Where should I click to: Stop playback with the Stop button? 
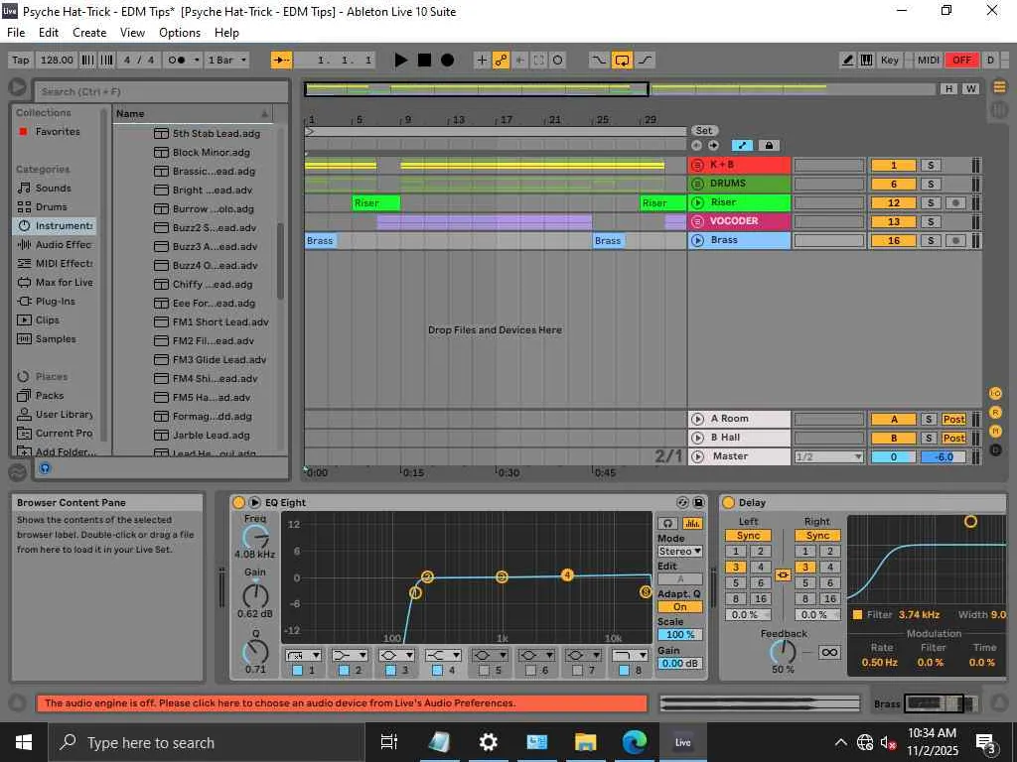(x=424, y=61)
